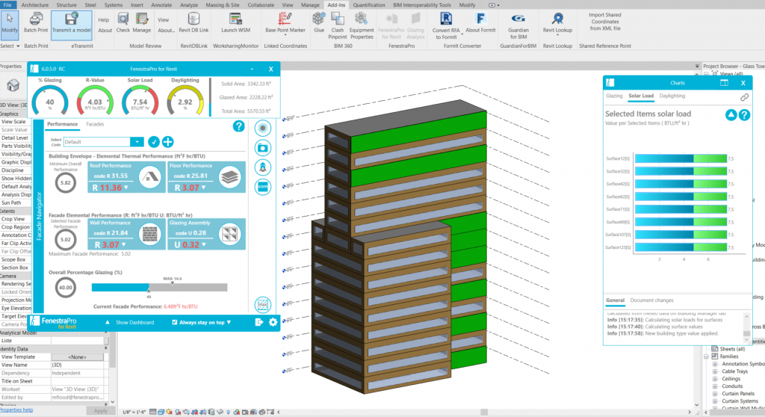Click Show Dashboard button
This screenshot has width=765, height=417.
134,322
